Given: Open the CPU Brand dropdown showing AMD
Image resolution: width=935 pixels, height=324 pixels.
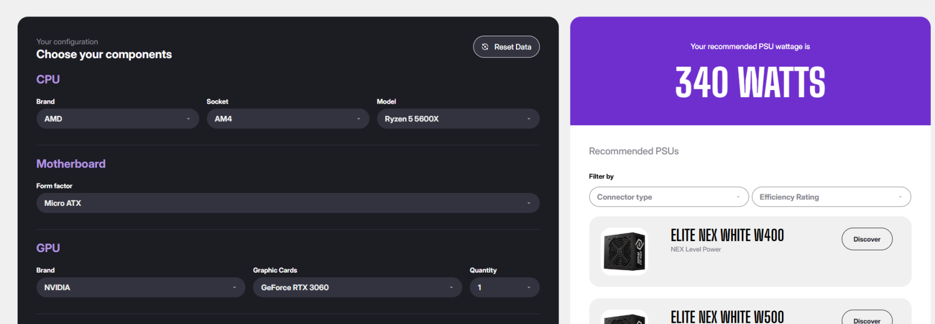Looking at the screenshot, I should coord(117,119).
